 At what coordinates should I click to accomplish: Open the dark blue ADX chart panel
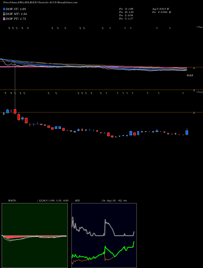coord(104,236)
